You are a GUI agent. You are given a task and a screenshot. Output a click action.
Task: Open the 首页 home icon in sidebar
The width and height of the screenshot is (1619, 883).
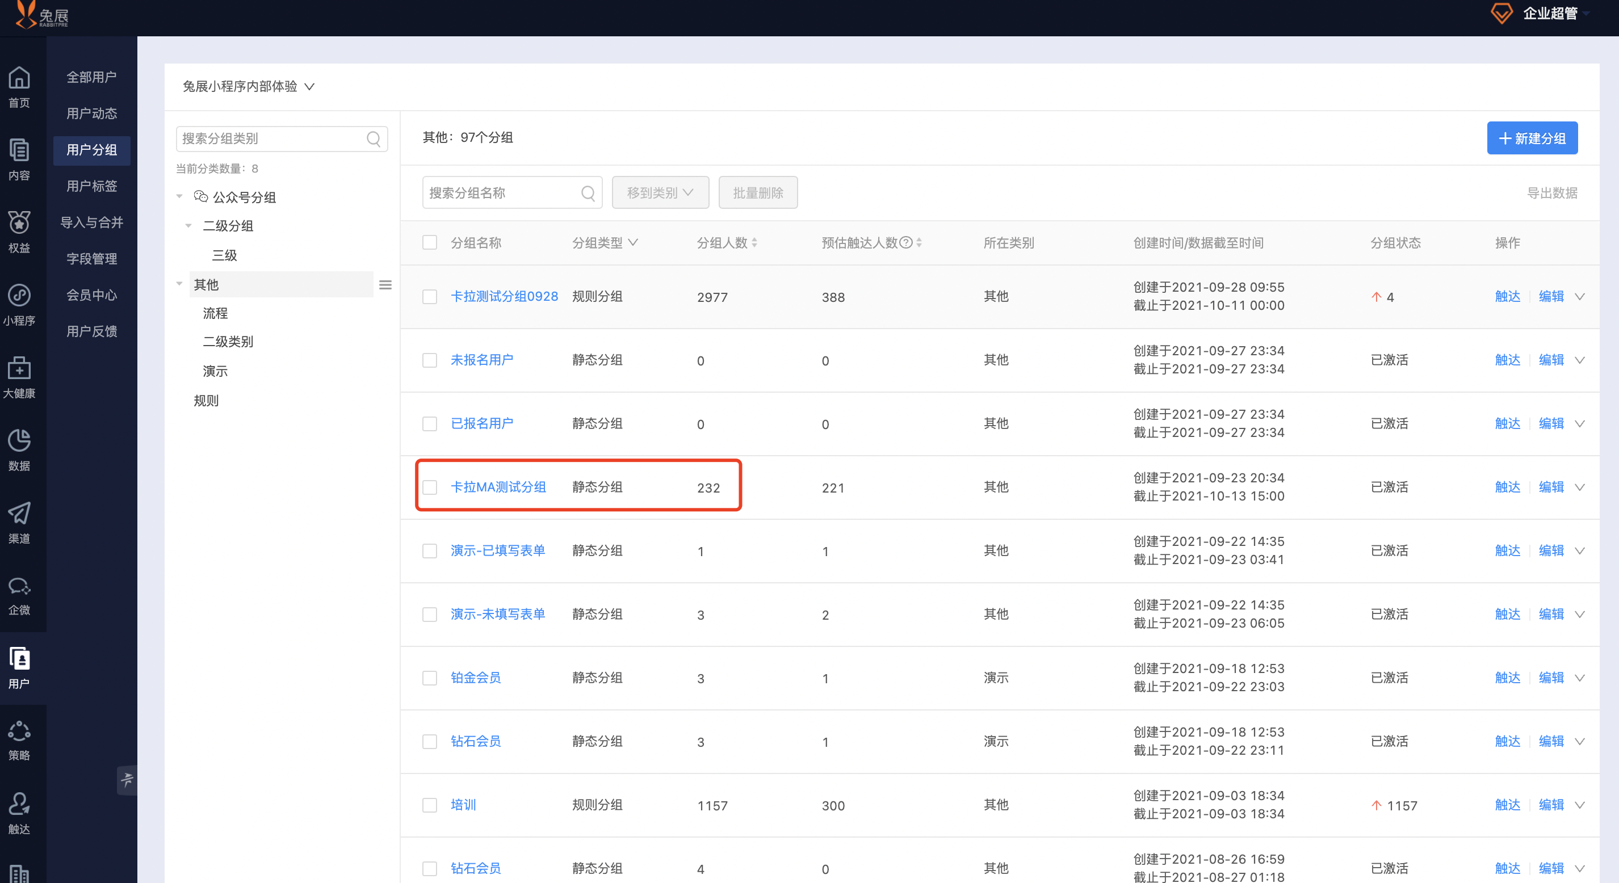tap(19, 78)
